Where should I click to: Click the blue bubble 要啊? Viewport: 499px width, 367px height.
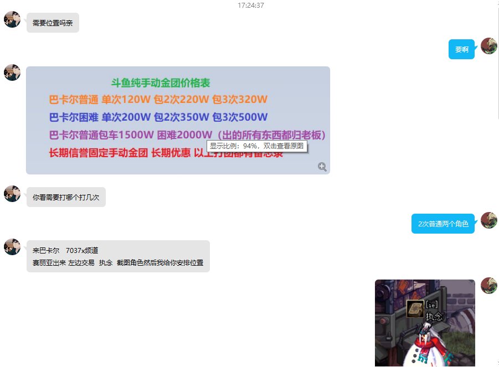461,49
